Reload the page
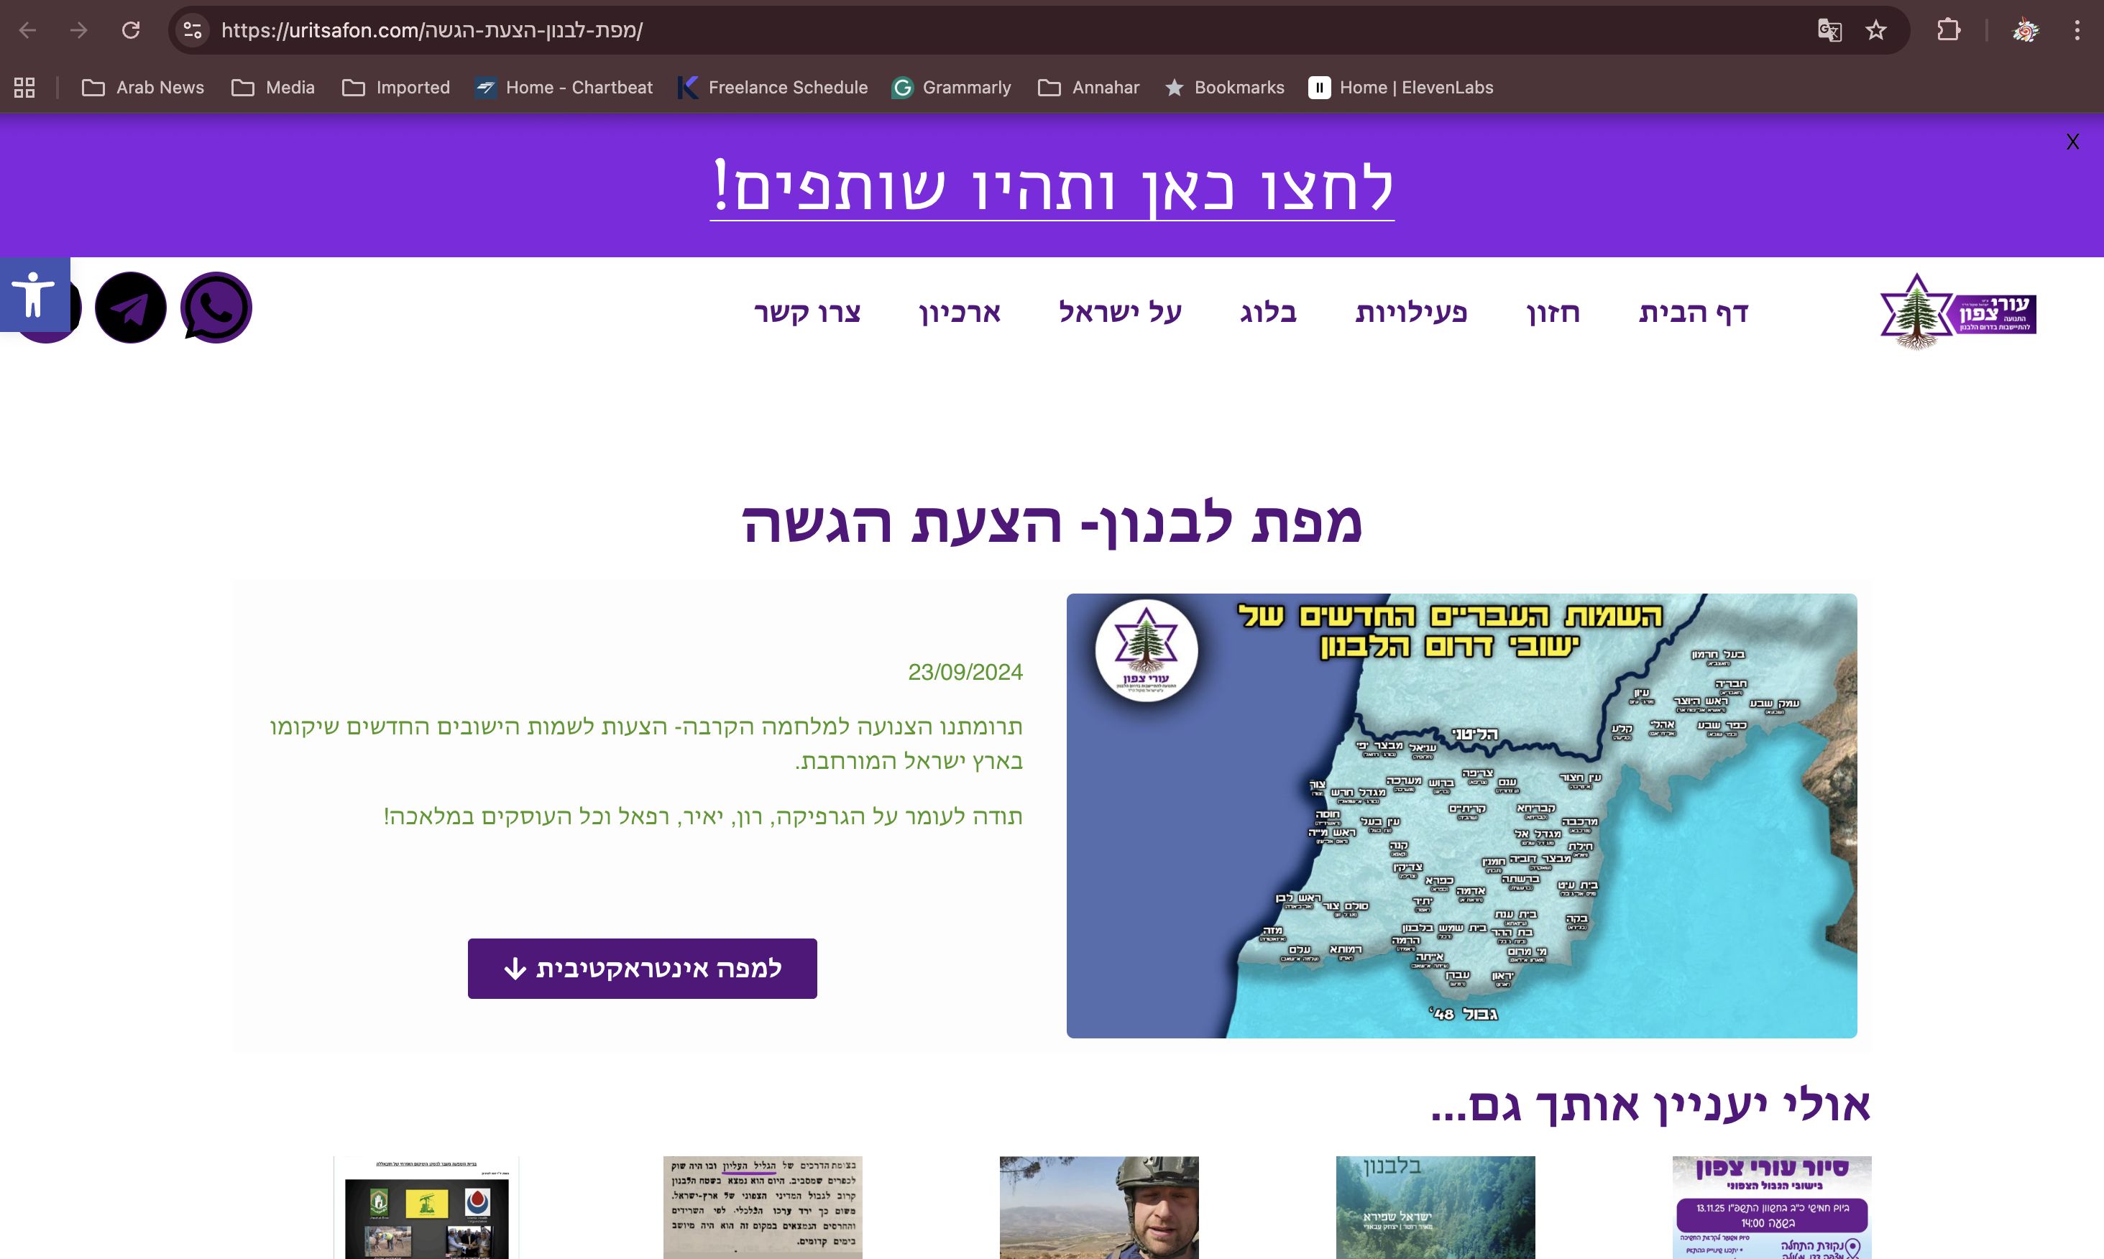Image resolution: width=2104 pixels, height=1259 pixels. click(x=131, y=31)
